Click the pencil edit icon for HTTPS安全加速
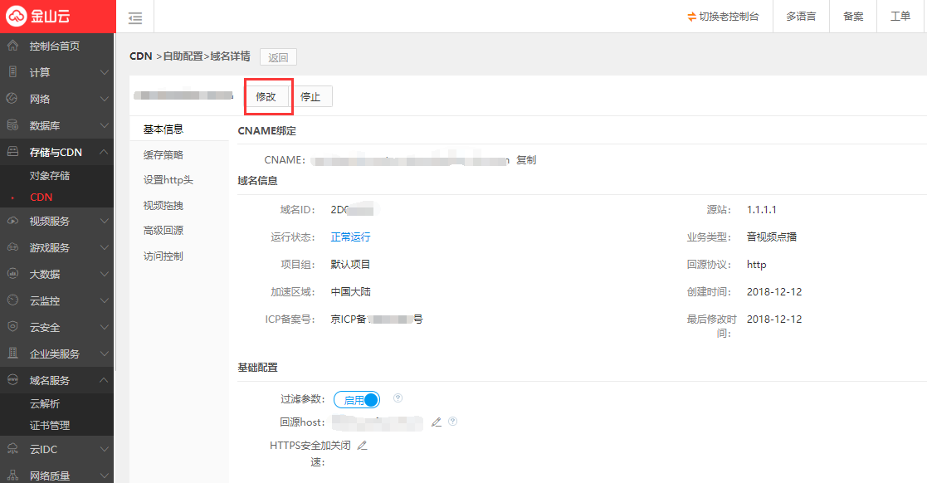 (x=363, y=445)
